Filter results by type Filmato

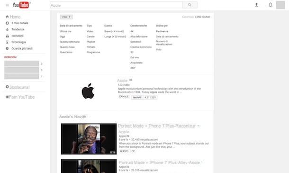click(91, 47)
